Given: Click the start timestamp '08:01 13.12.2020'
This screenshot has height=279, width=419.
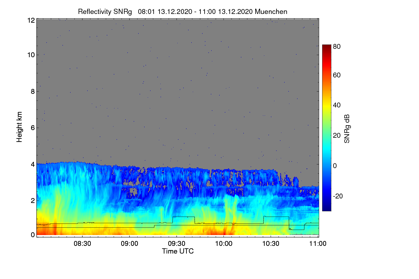Looking at the screenshot, I should [x=165, y=12].
